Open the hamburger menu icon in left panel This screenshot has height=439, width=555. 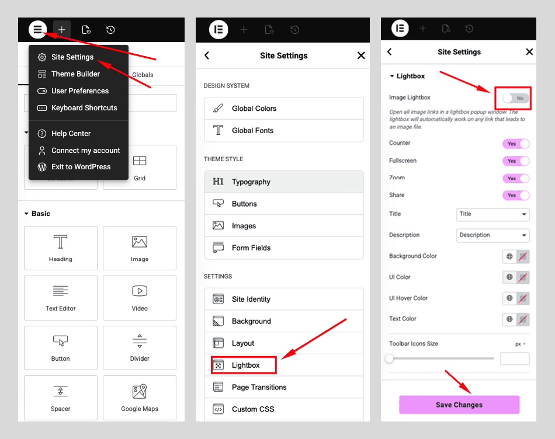pyautogui.click(x=37, y=29)
